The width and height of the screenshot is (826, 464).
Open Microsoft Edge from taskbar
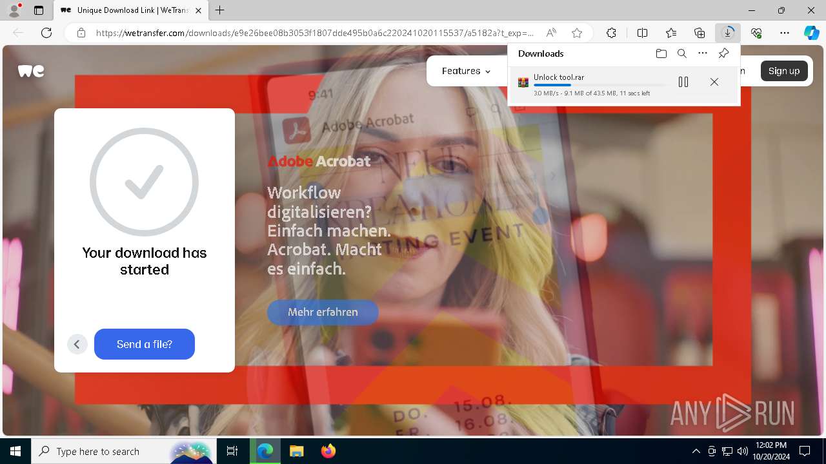pos(265,451)
